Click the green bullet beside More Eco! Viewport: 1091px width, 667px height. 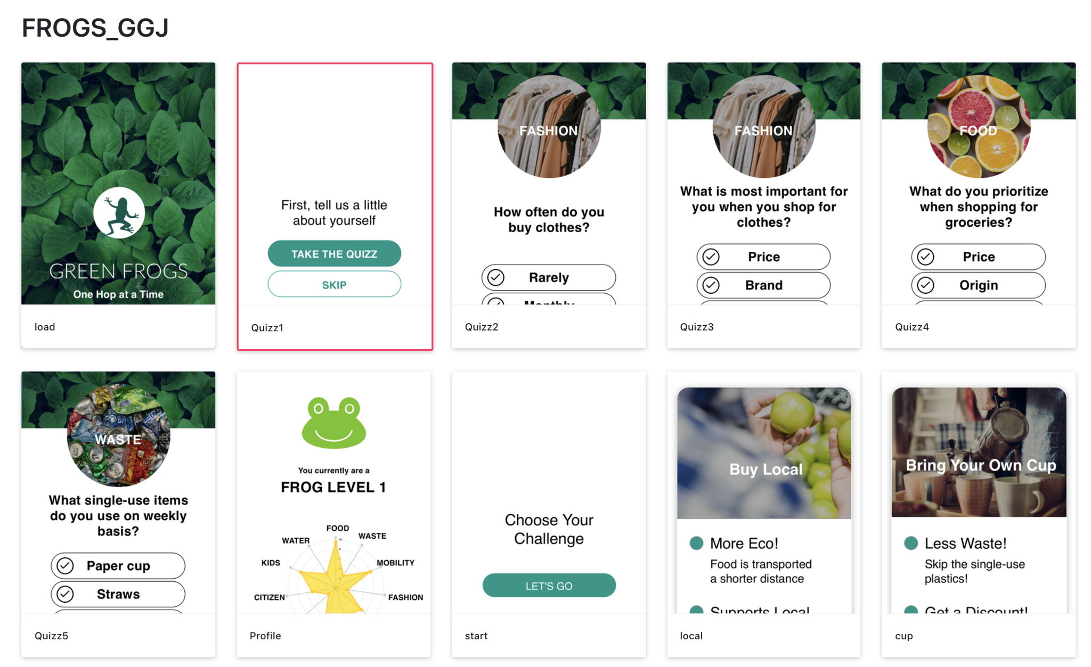[x=696, y=543]
